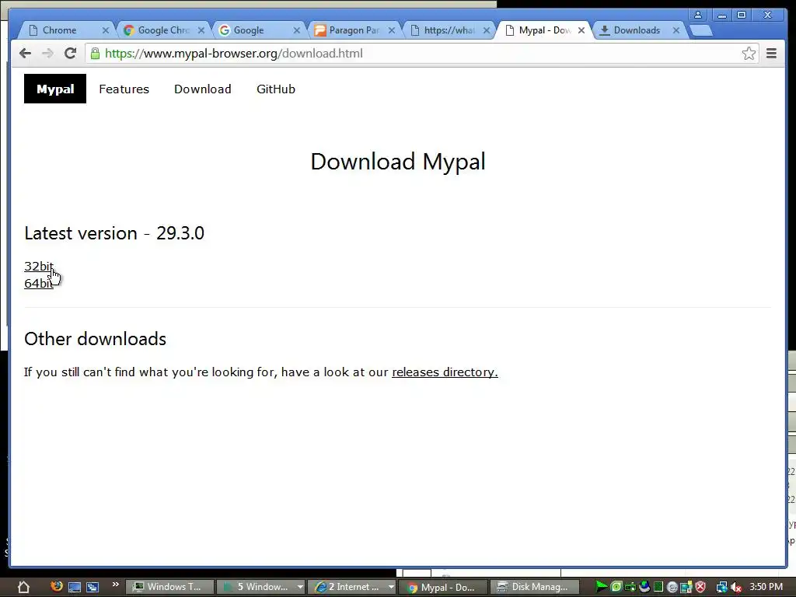Click the 3:50 PM taskbar clock

[766, 587]
